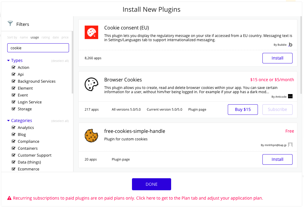The image size is (304, 208).
Task: Click the Bubble author logo icon
Action: 290,44
